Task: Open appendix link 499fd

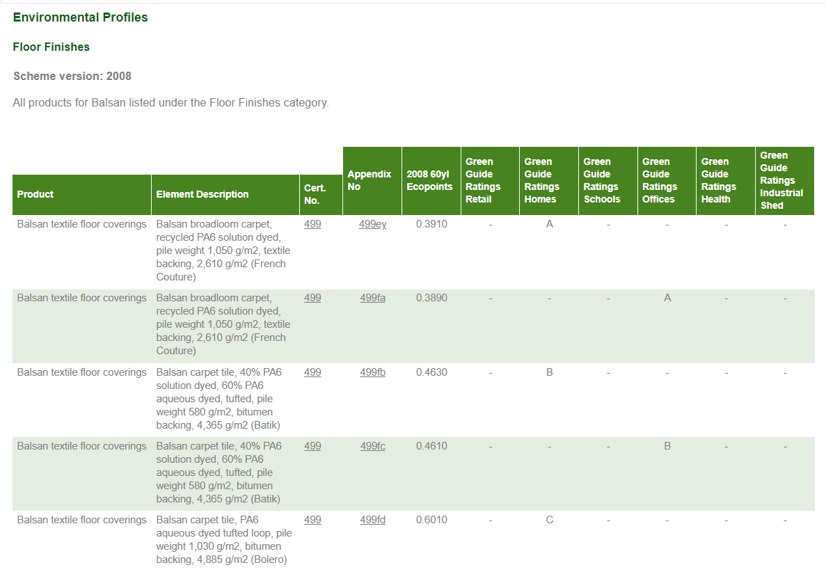Action: tap(372, 520)
